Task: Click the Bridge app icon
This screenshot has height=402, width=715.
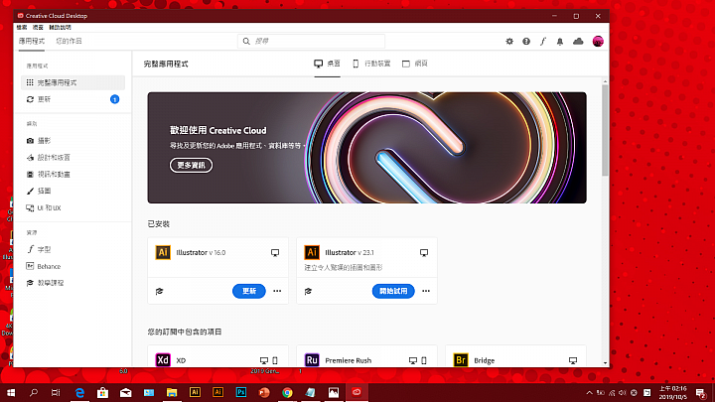Action: coord(461,360)
